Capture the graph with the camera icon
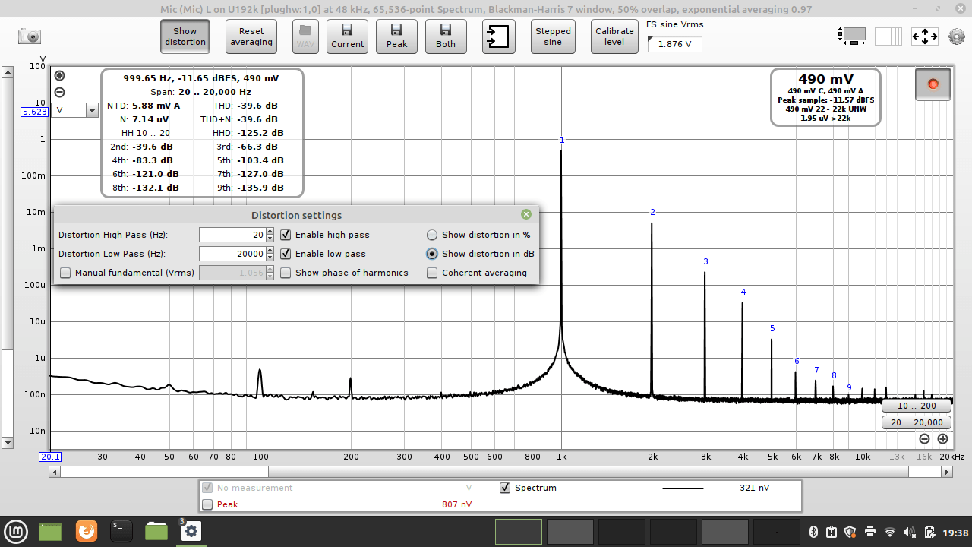This screenshot has width=972, height=547. coord(30,36)
